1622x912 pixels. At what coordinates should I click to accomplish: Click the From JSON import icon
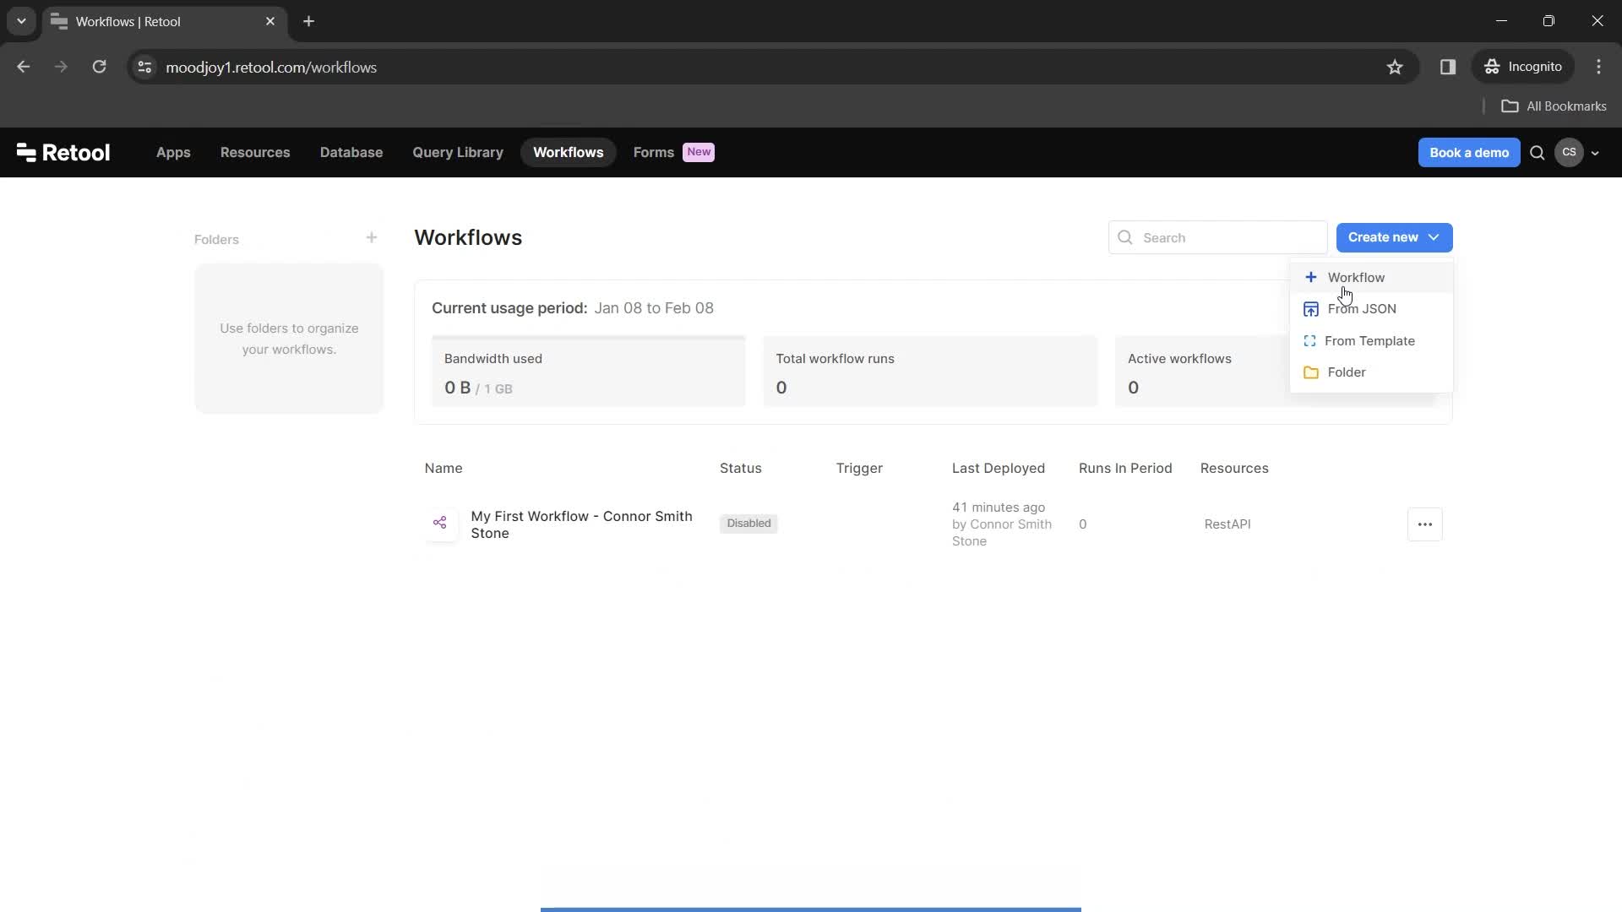tap(1310, 308)
